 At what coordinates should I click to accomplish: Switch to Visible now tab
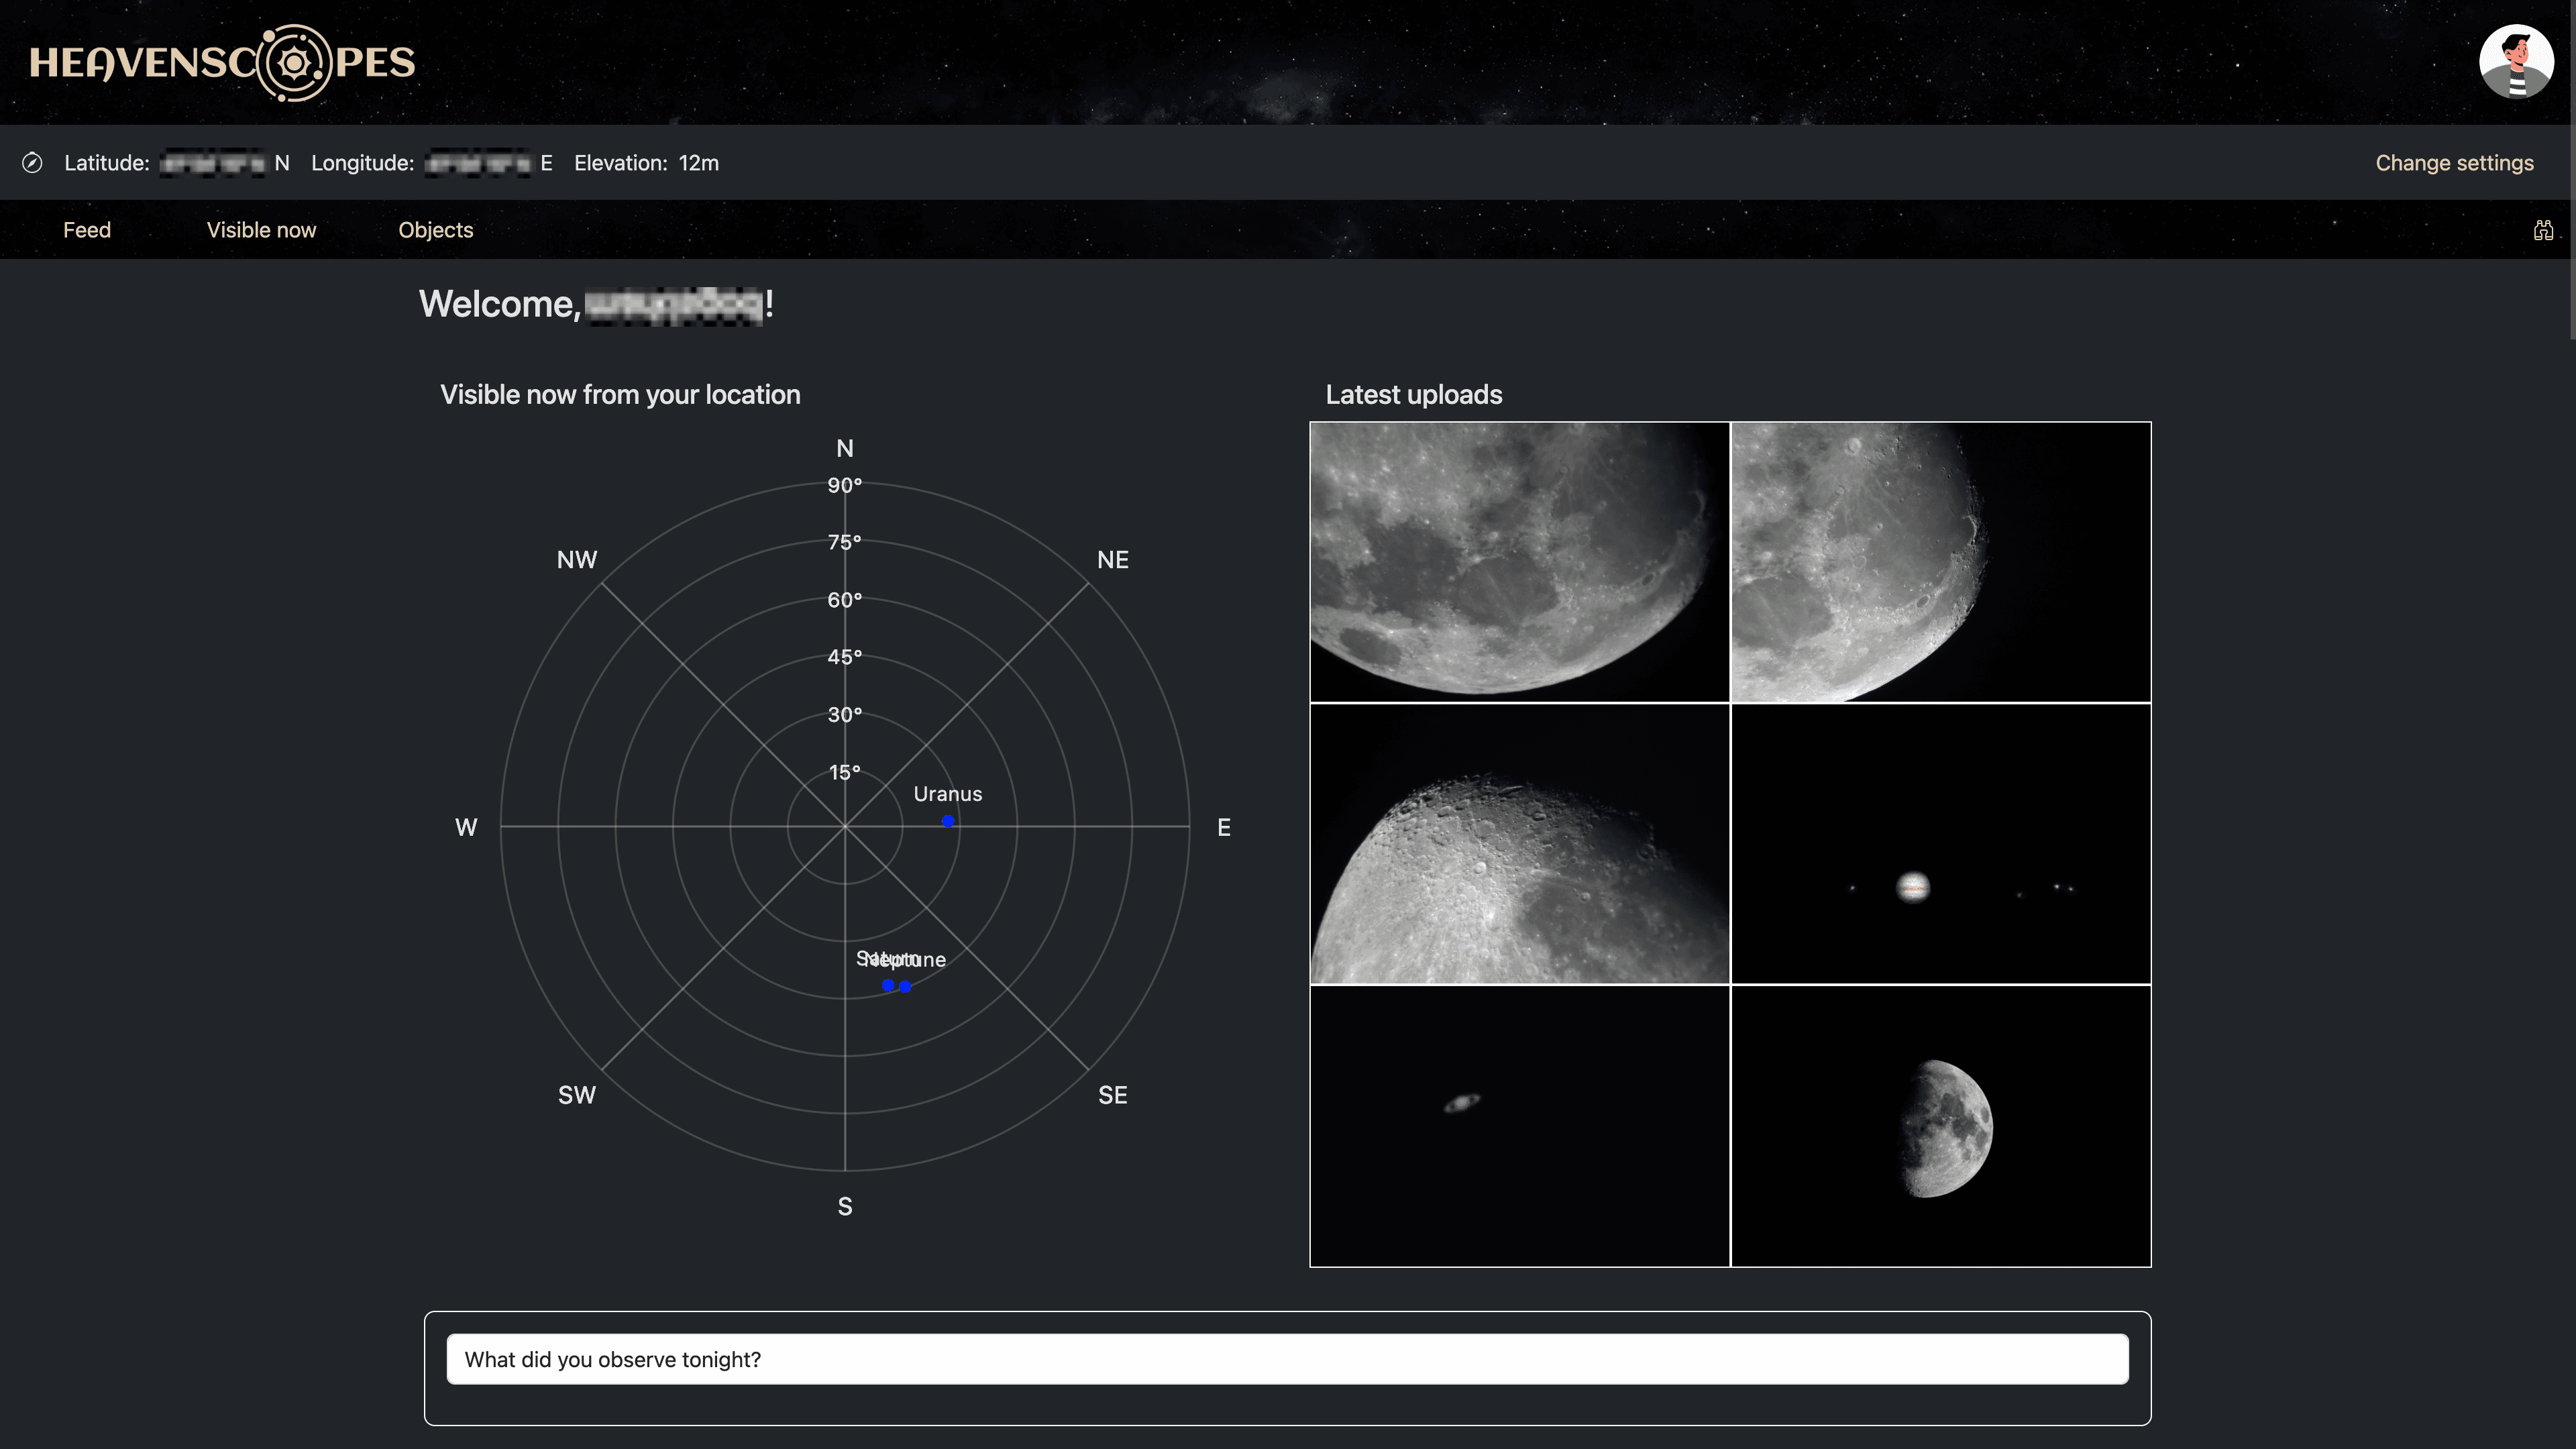261,230
